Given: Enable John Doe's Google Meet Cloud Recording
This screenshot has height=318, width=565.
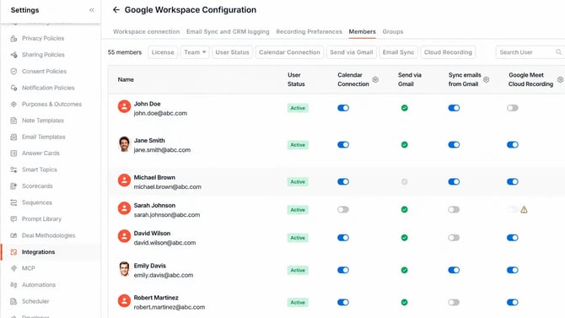Looking at the screenshot, I should pos(513,108).
